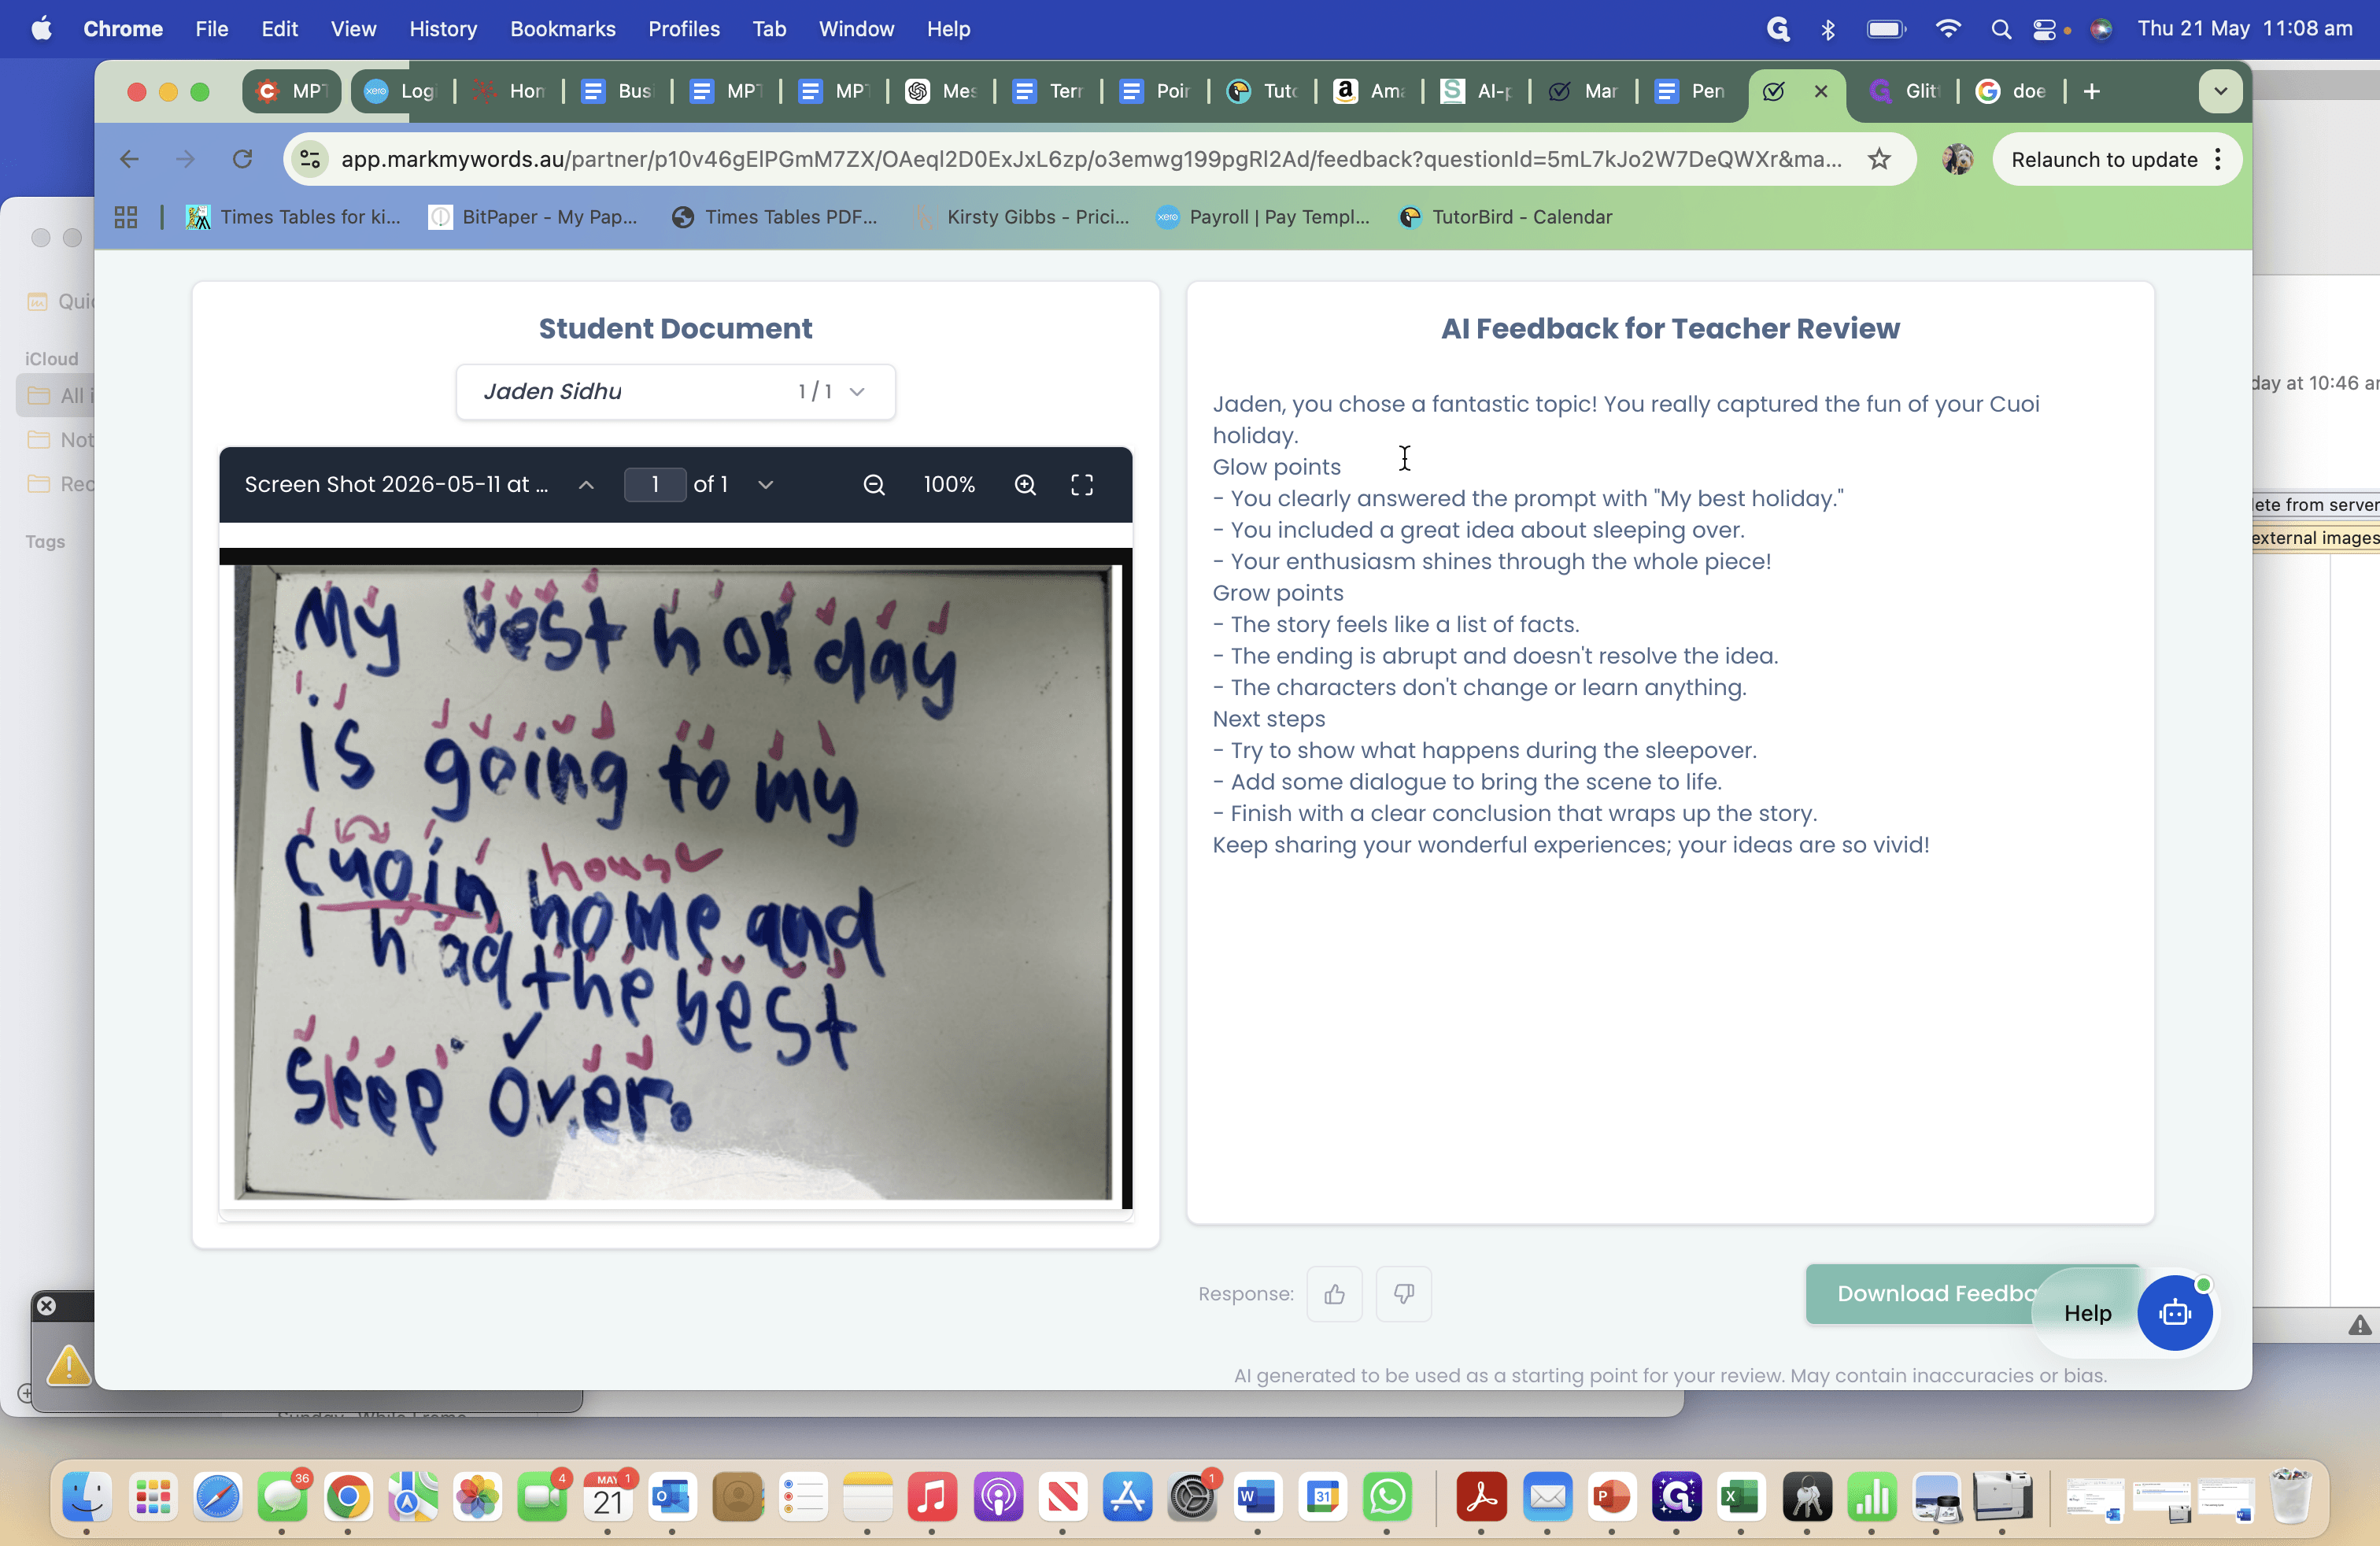Screen dimensions: 2380x1546
Task: Click the thumbs up response icon
Action: [1334, 1294]
